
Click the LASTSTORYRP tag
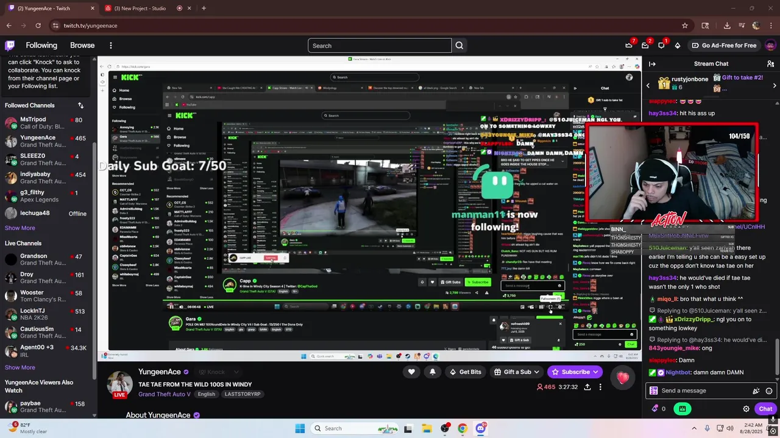pyautogui.click(x=243, y=394)
